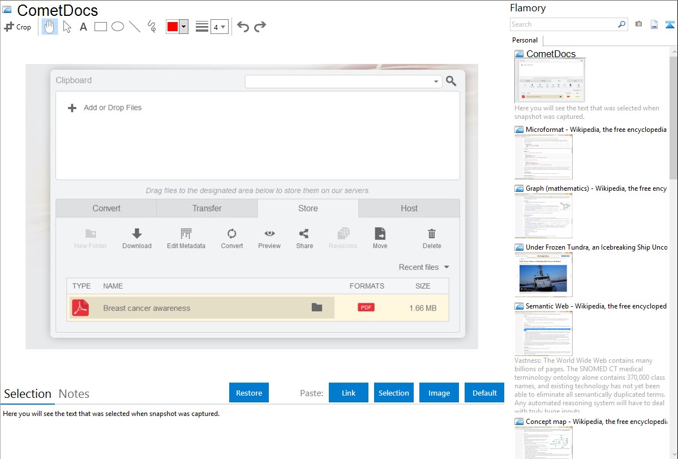Click the Under Frozen Tundra title
Viewport: 678px width, 459px height.
click(x=597, y=247)
